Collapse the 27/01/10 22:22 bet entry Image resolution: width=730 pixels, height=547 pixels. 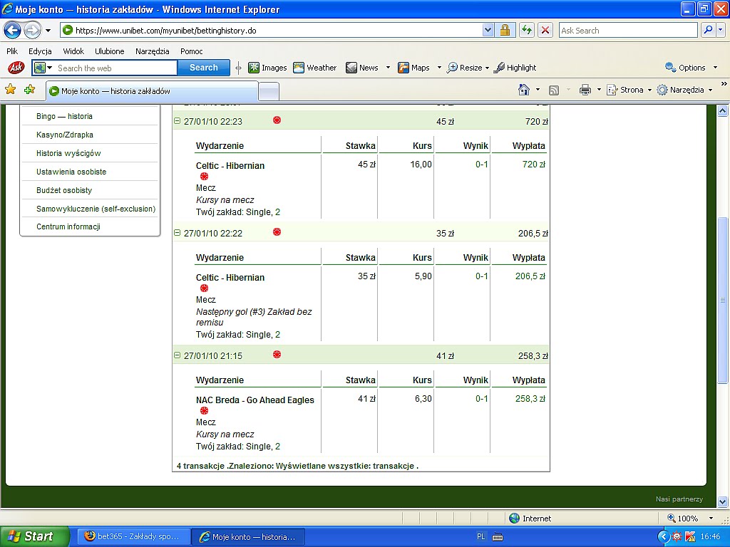[x=177, y=233]
